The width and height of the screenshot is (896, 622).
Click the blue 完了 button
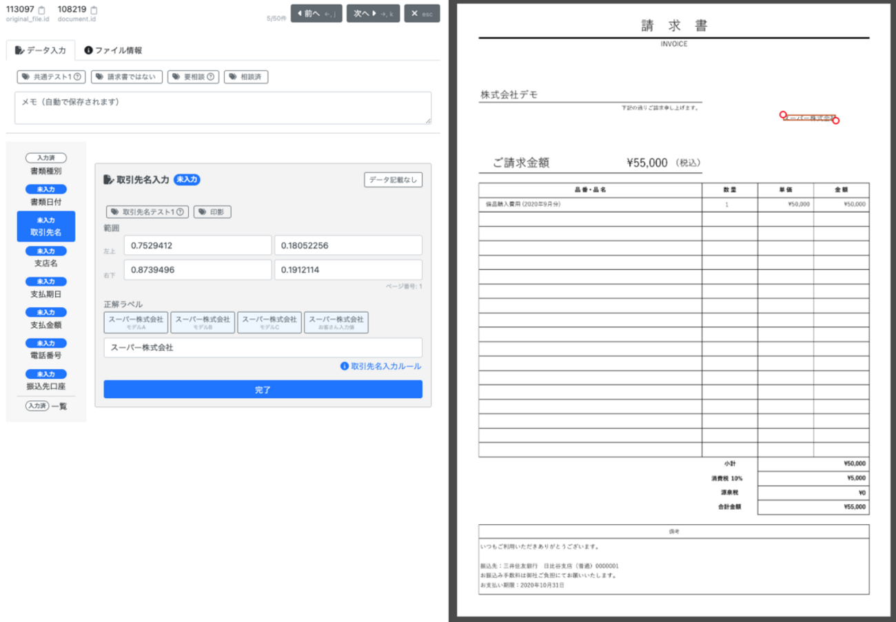[x=263, y=390]
